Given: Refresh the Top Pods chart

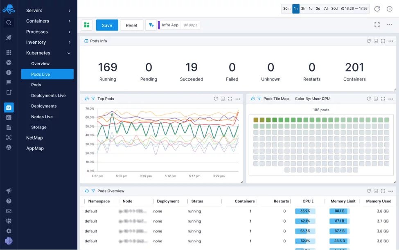Looking at the screenshot, I should tap(216, 99).
